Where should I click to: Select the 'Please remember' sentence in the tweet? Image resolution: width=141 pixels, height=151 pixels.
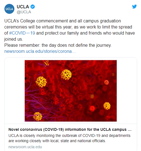[58, 45]
